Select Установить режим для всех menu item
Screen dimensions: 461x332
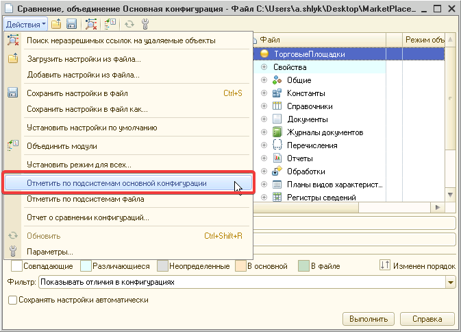[x=79, y=165]
